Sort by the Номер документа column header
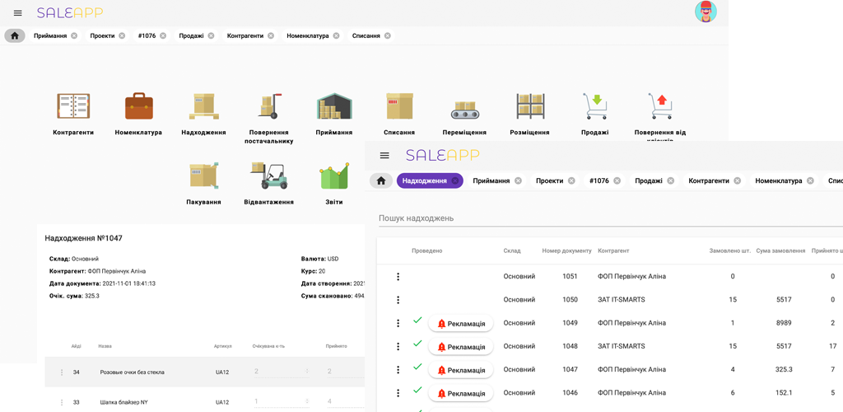 [566, 250]
